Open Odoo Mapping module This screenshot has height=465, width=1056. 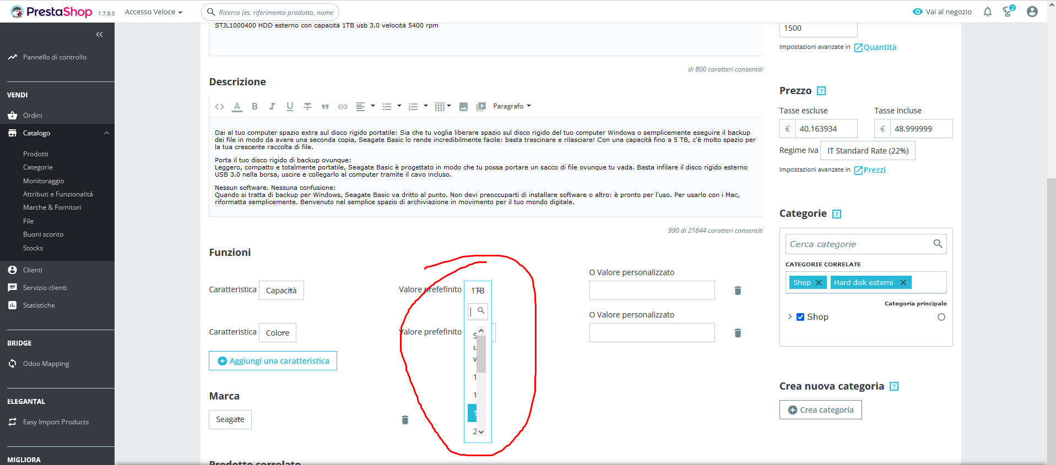click(46, 364)
